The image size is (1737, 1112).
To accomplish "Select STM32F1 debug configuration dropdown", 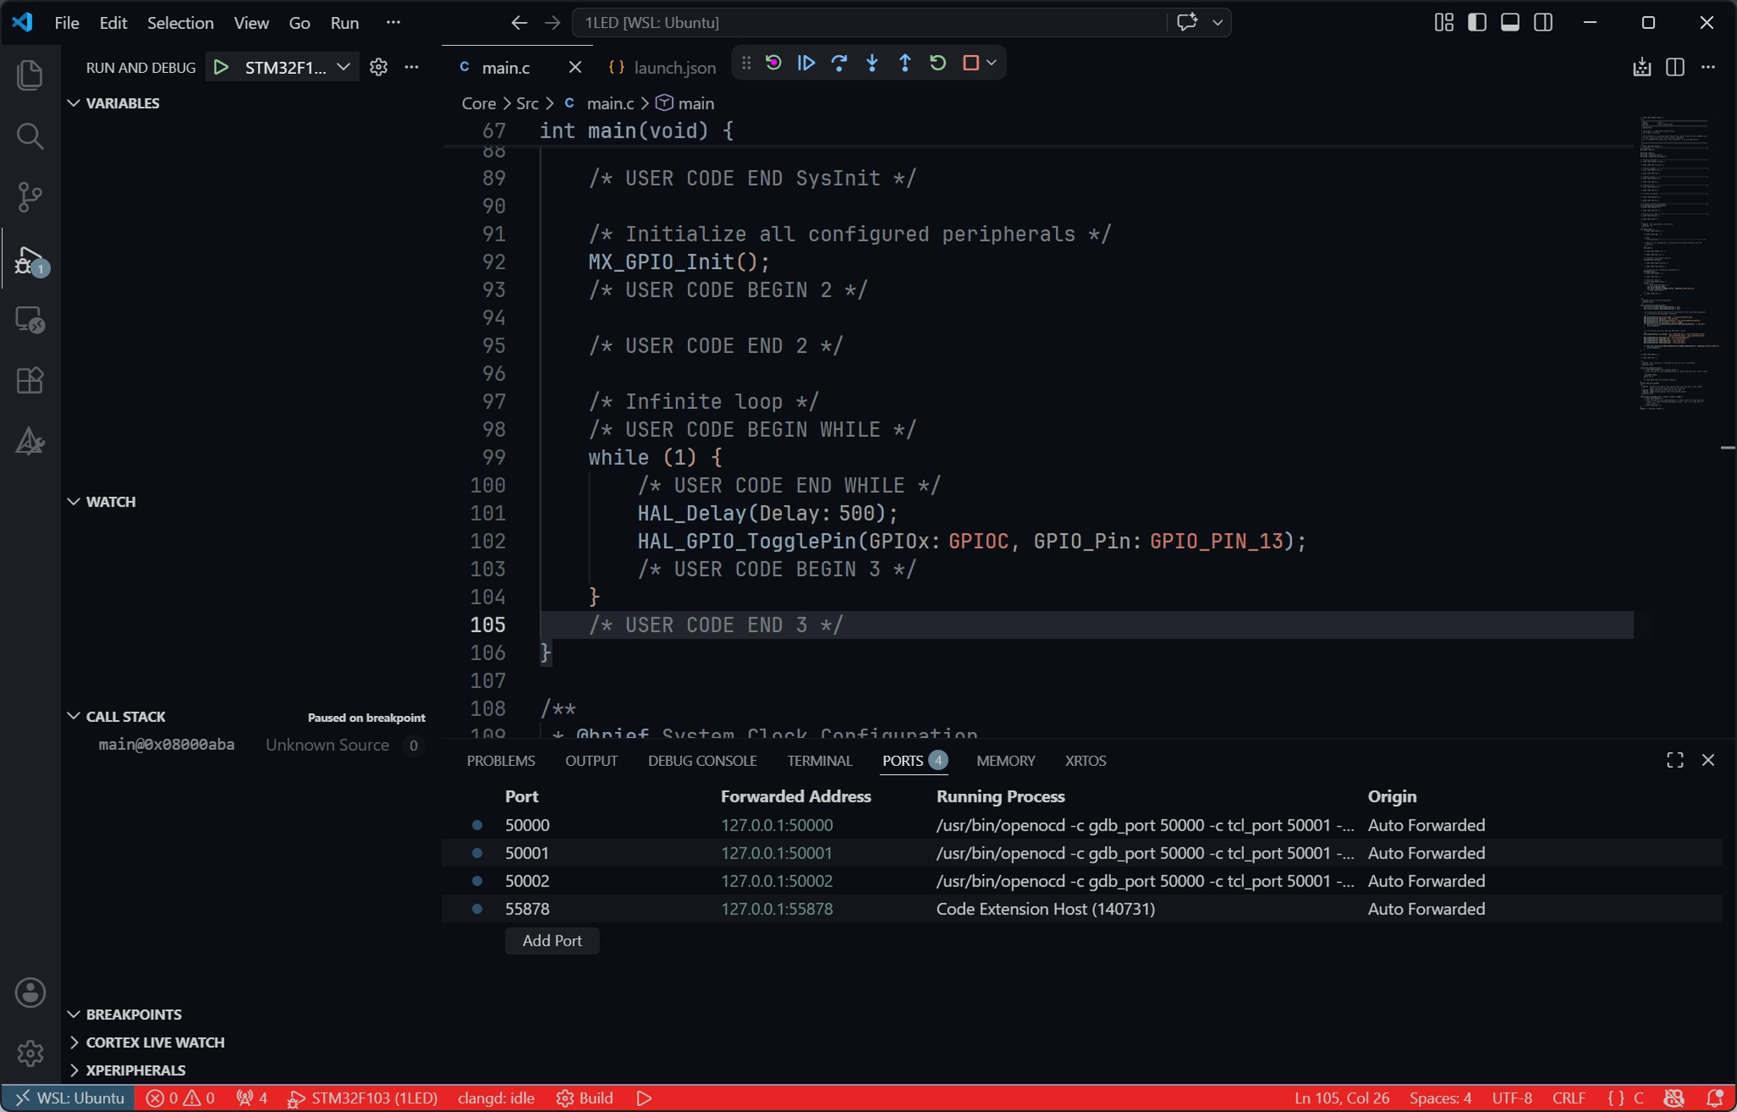I will pyautogui.click(x=297, y=67).
